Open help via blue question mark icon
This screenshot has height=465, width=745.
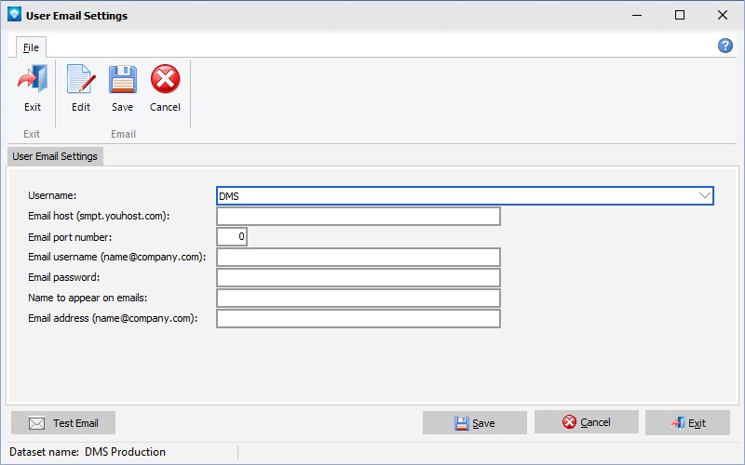[x=725, y=46]
